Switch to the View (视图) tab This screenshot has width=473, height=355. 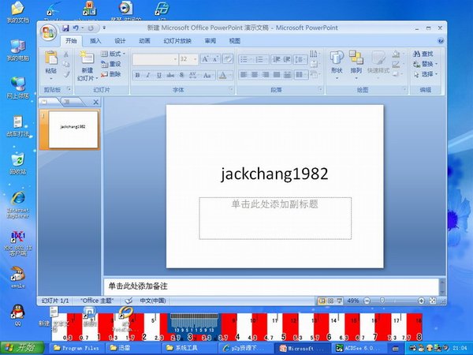point(235,41)
